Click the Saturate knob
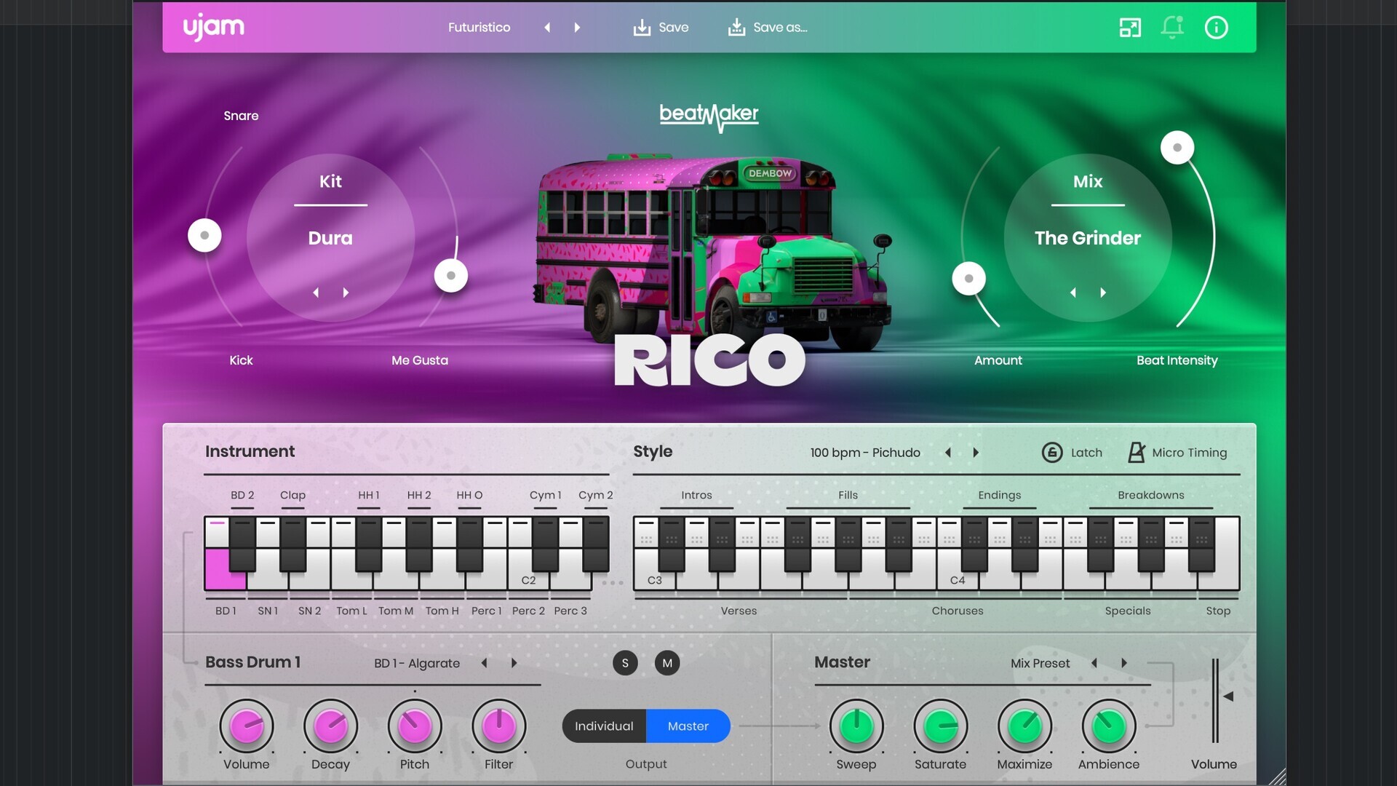Screen dimensions: 1397x786 point(941,726)
